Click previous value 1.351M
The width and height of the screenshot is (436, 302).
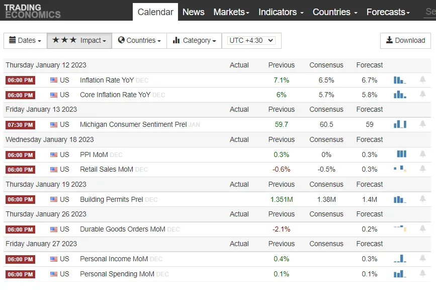click(x=282, y=199)
